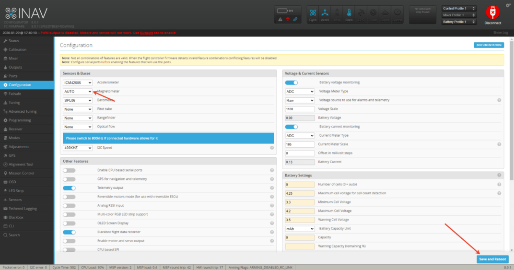Click the red Disconnect USB icon
514x270 pixels.
tap(492, 13)
